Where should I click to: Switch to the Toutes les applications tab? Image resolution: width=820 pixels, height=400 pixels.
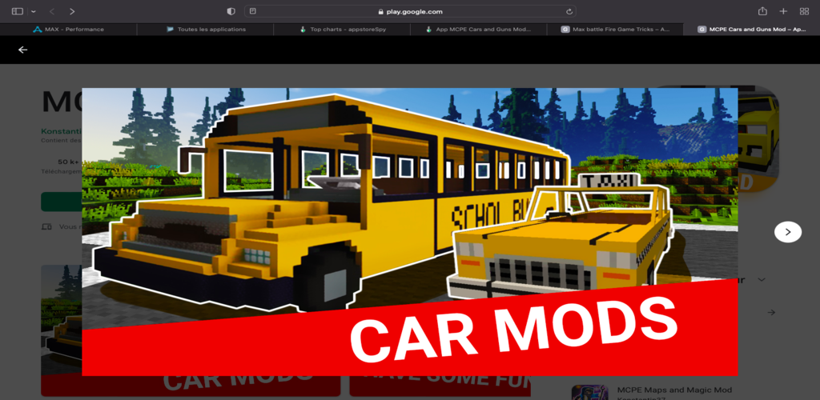206,30
